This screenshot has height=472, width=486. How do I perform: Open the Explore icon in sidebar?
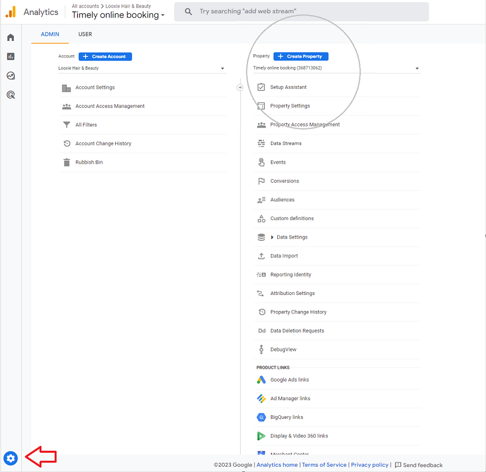[x=11, y=75]
